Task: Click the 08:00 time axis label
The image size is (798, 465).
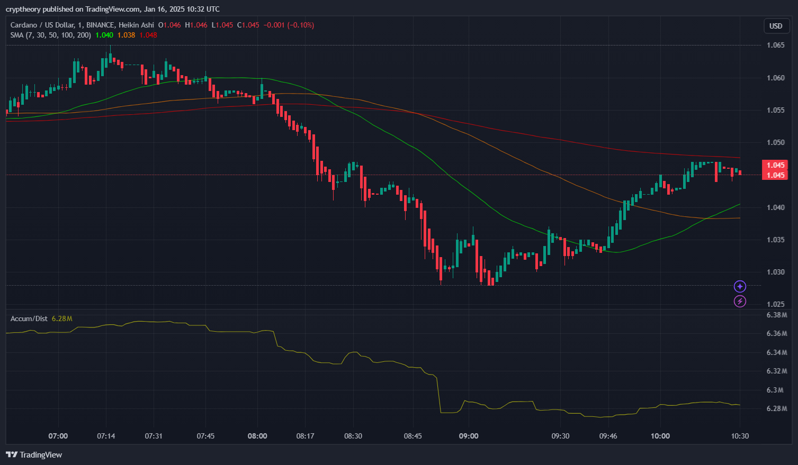Action: click(x=257, y=436)
